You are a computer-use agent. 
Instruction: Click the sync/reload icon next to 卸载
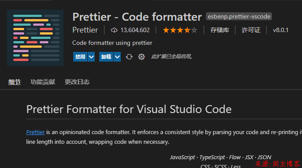(129, 57)
